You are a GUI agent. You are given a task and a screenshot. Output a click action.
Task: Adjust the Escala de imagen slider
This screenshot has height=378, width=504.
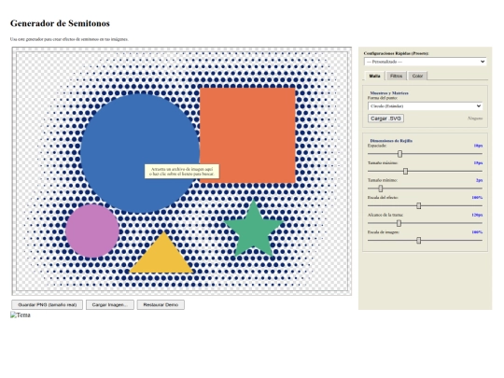click(x=425, y=241)
